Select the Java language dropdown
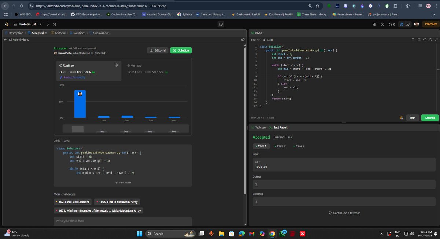Screen dimensions: 440x239 click(x=255, y=39)
